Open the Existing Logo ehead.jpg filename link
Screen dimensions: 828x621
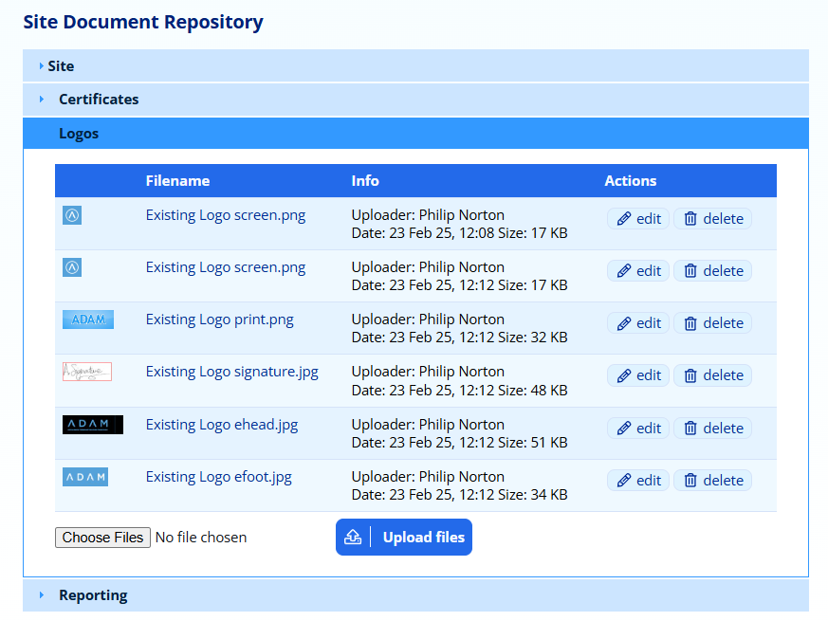[220, 425]
